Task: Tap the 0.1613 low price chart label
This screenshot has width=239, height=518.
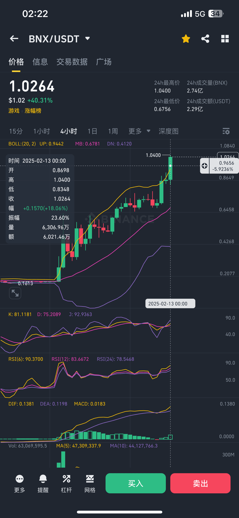Action: point(25,284)
